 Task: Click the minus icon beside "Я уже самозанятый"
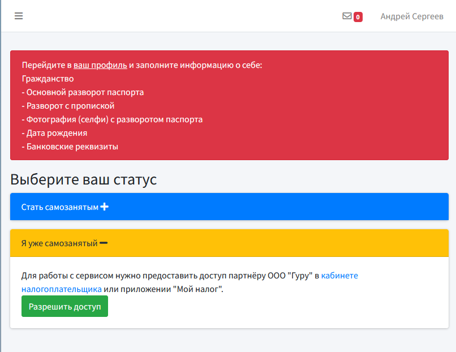[104, 243]
